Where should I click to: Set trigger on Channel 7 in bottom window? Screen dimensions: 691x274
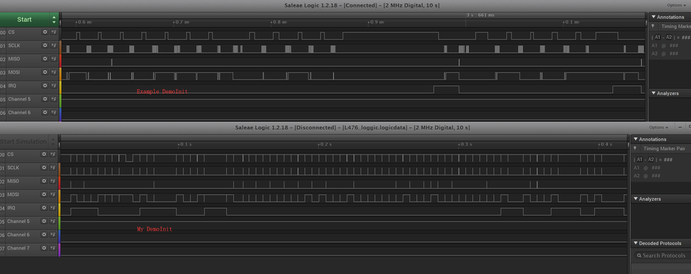[x=53, y=248]
